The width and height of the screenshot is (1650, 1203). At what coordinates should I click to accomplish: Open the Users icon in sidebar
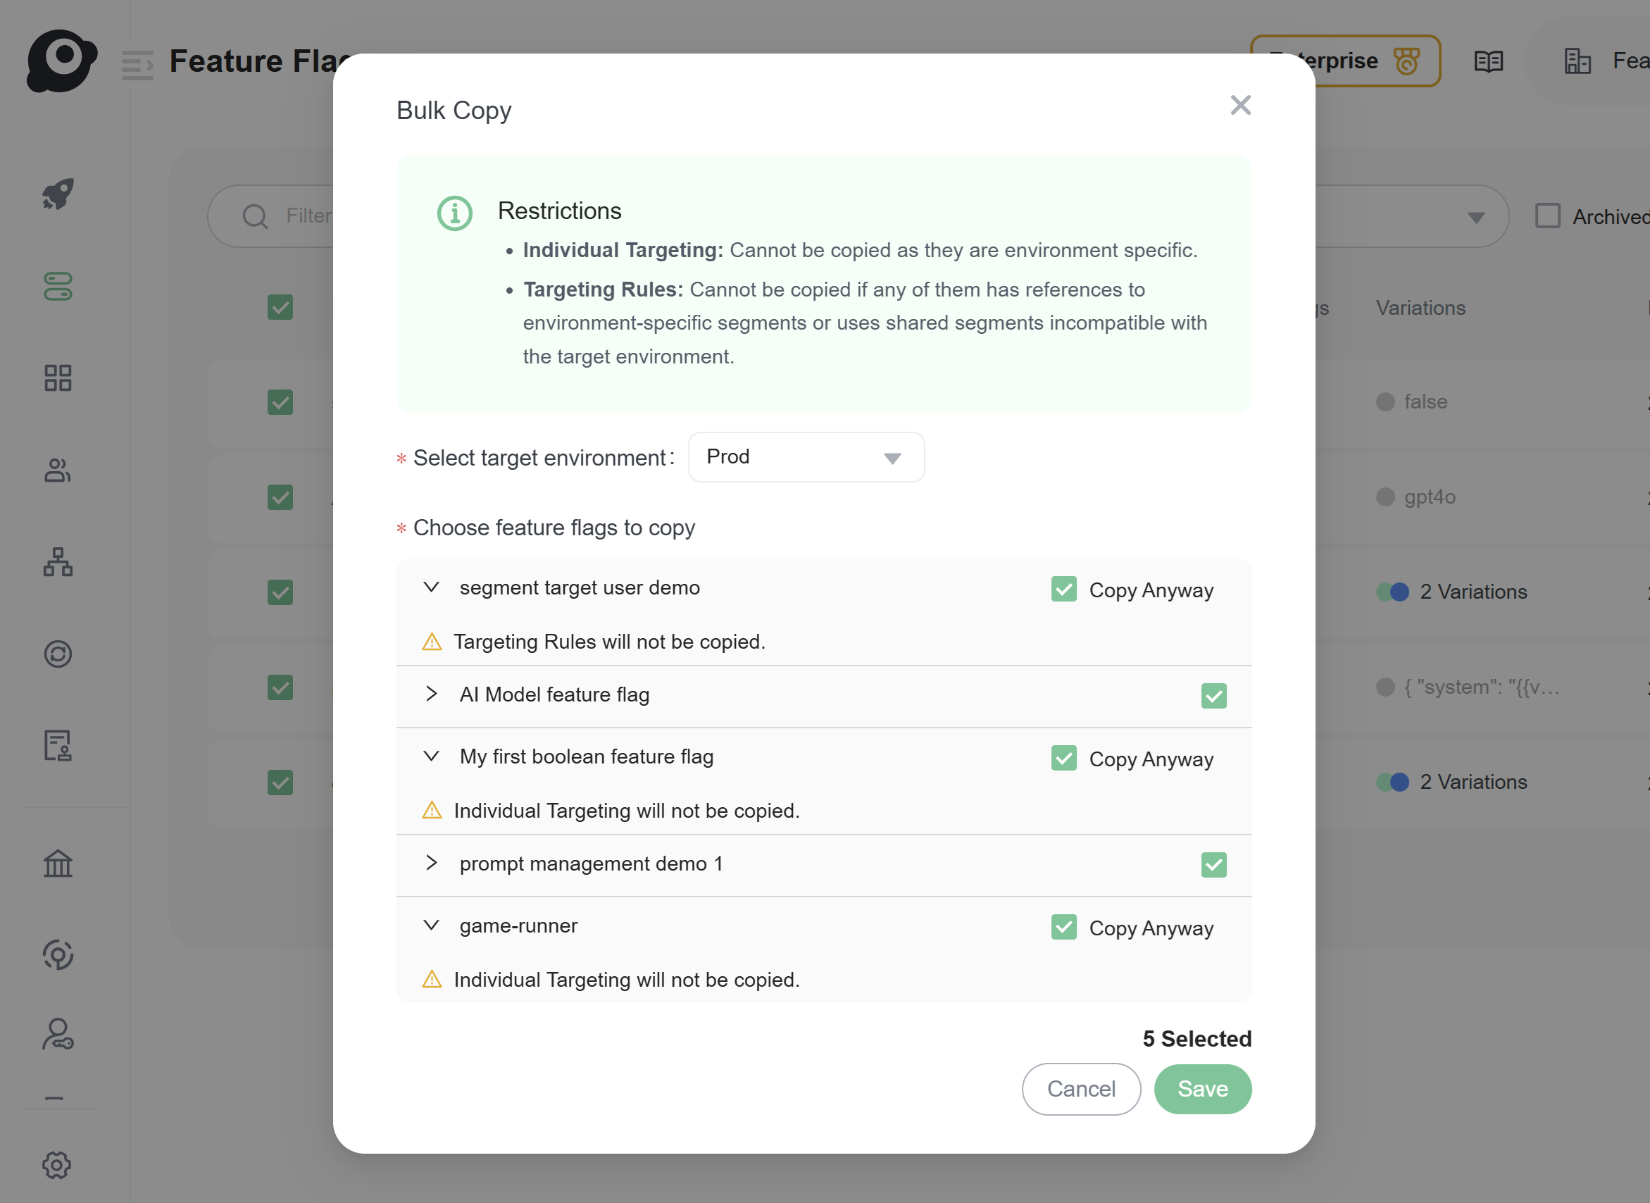point(58,470)
